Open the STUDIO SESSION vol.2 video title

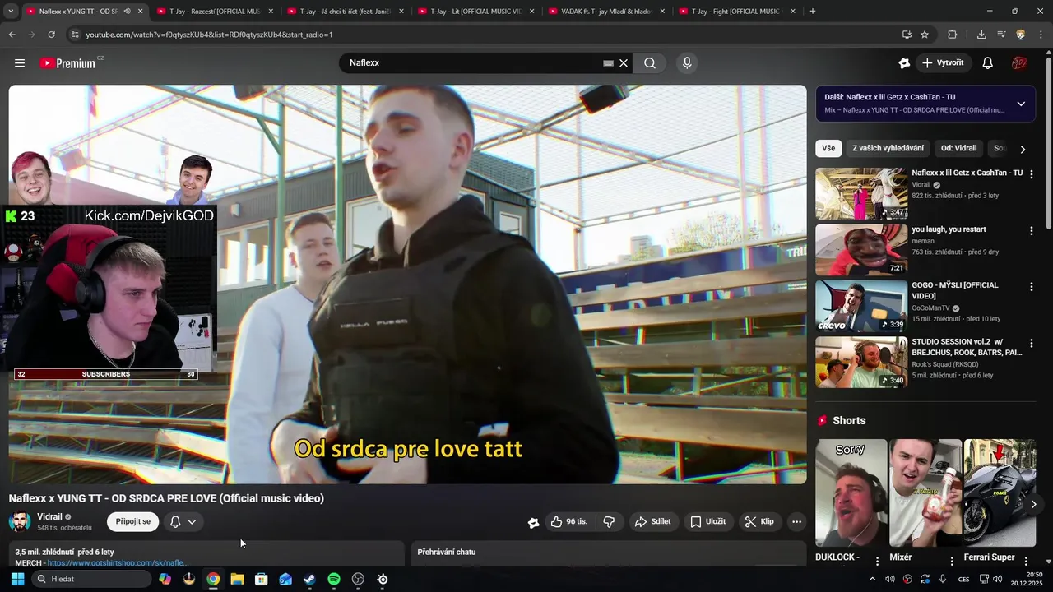pyautogui.click(x=967, y=347)
